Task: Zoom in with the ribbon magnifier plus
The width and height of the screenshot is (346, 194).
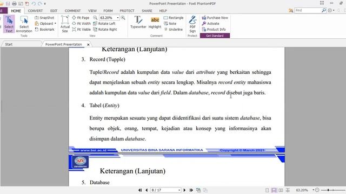Action: coord(123,18)
